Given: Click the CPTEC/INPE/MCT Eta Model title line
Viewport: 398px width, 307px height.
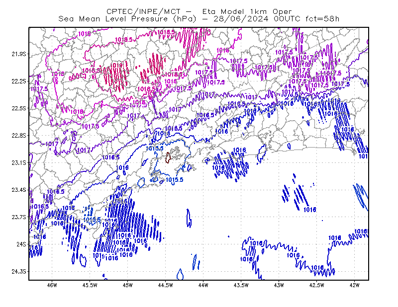Looking at the screenshot, I should [x=199, y=11].
